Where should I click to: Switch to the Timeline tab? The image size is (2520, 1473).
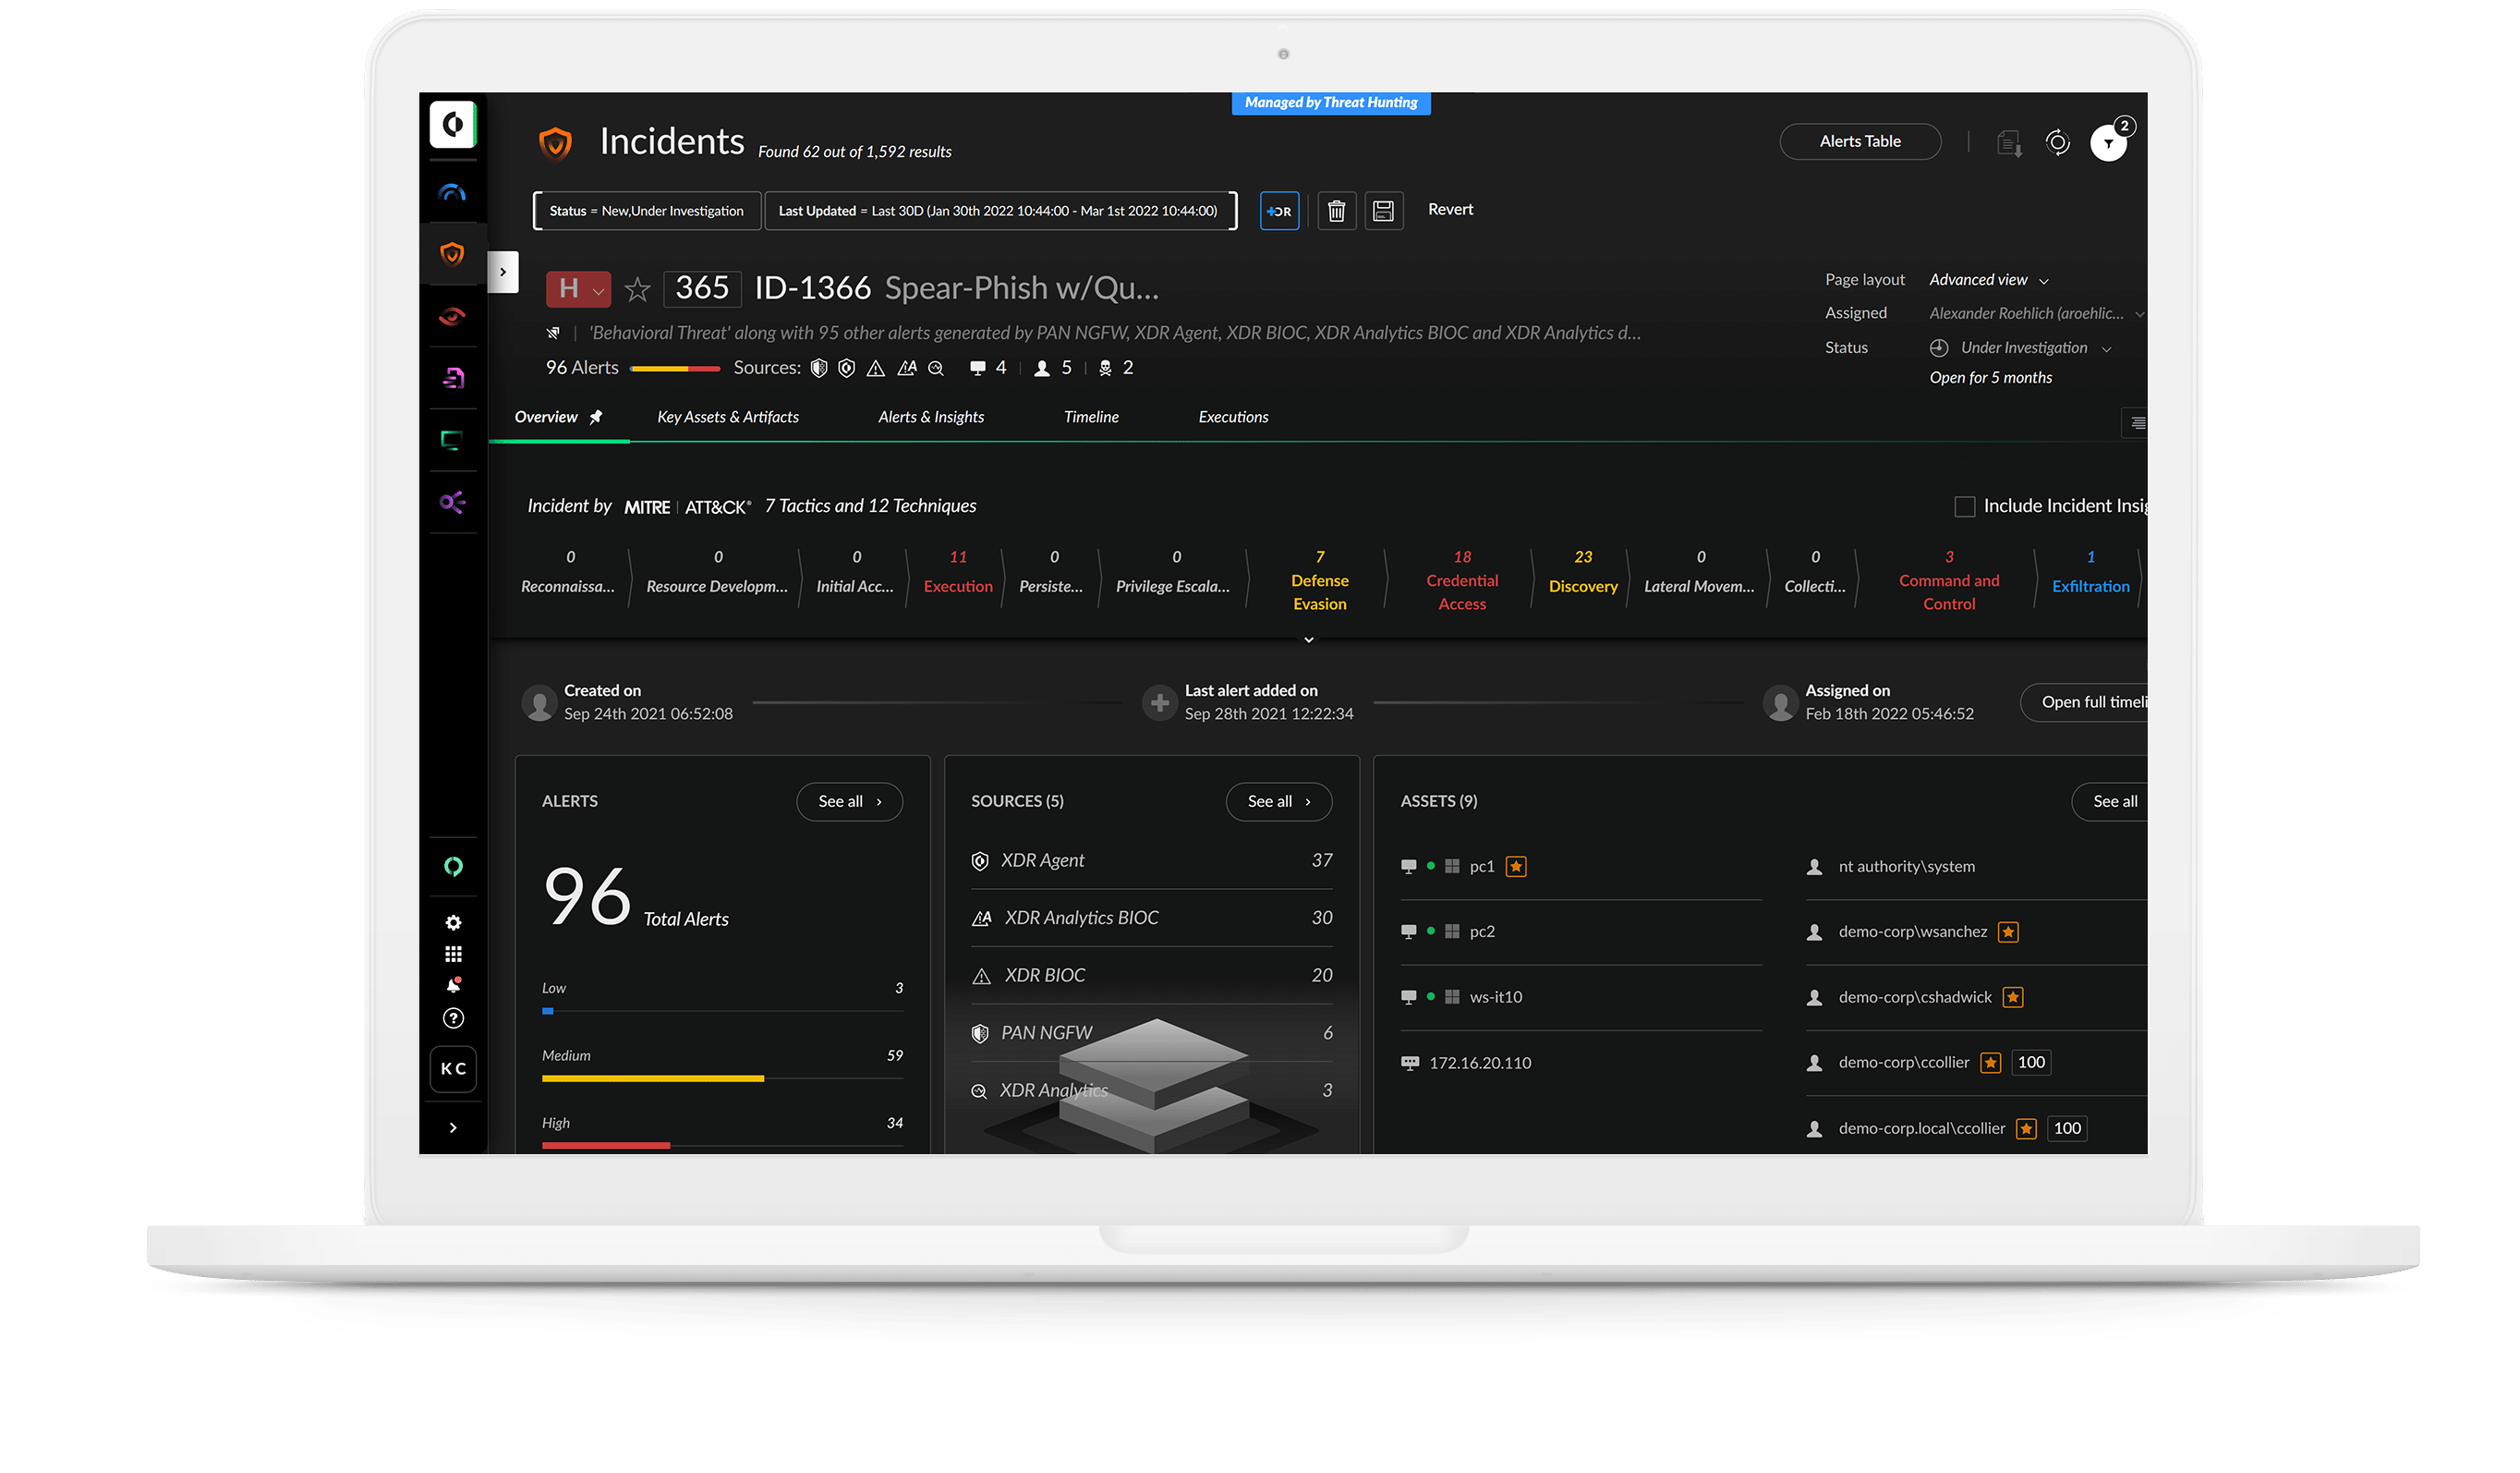(1091, 418)
